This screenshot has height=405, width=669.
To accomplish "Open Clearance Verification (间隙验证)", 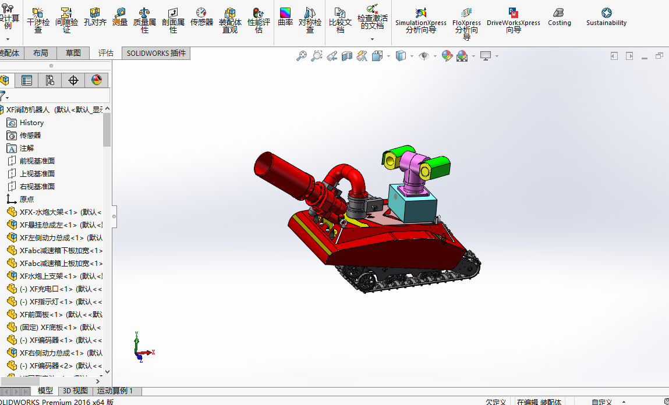I will 66,20.
